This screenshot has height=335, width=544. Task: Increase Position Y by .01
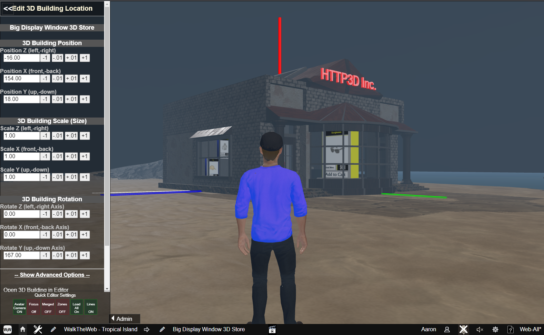[71, 99]
